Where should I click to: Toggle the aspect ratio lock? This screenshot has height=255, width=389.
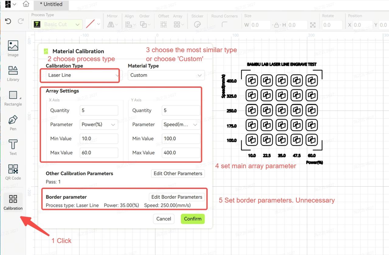277,25
